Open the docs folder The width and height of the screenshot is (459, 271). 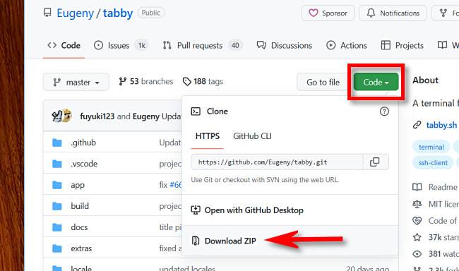[x=79, y=227]
